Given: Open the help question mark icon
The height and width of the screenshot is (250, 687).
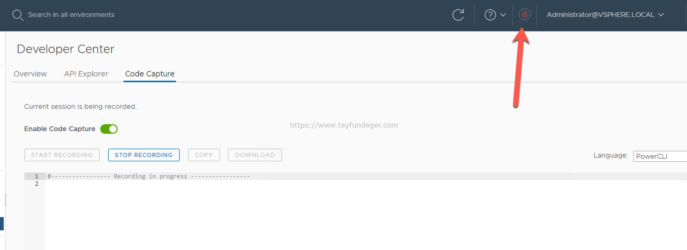Looking at the screenshot, I should tap(490, 15).
